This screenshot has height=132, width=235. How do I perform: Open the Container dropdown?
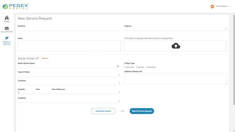pos(69,83)
